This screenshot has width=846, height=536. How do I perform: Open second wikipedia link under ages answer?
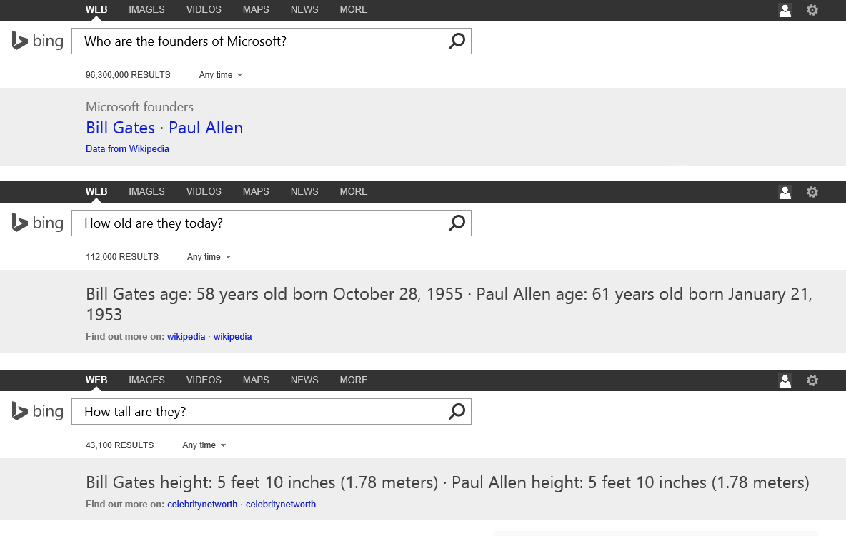(x=232, y=337)
